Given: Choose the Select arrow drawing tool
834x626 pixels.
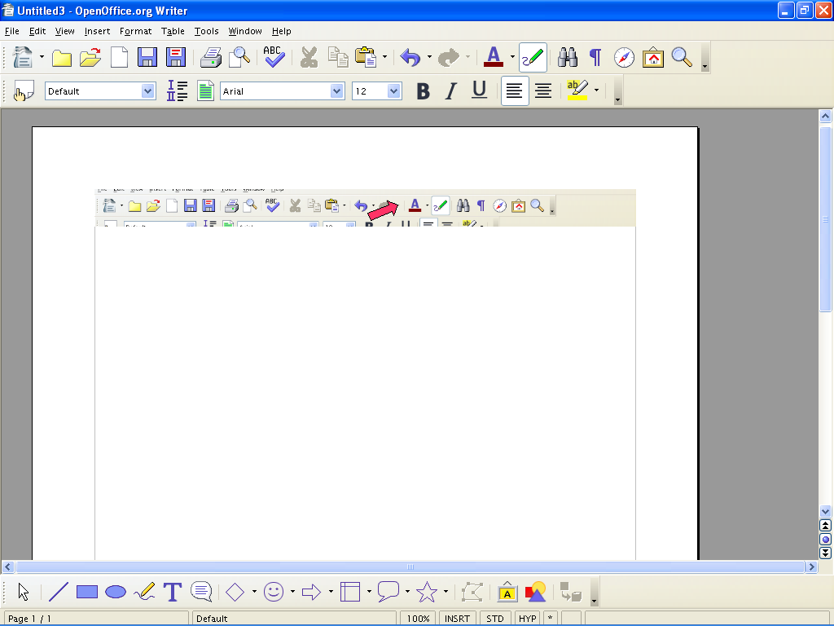Looking at the screenshot, I should [x=24, y=592].
